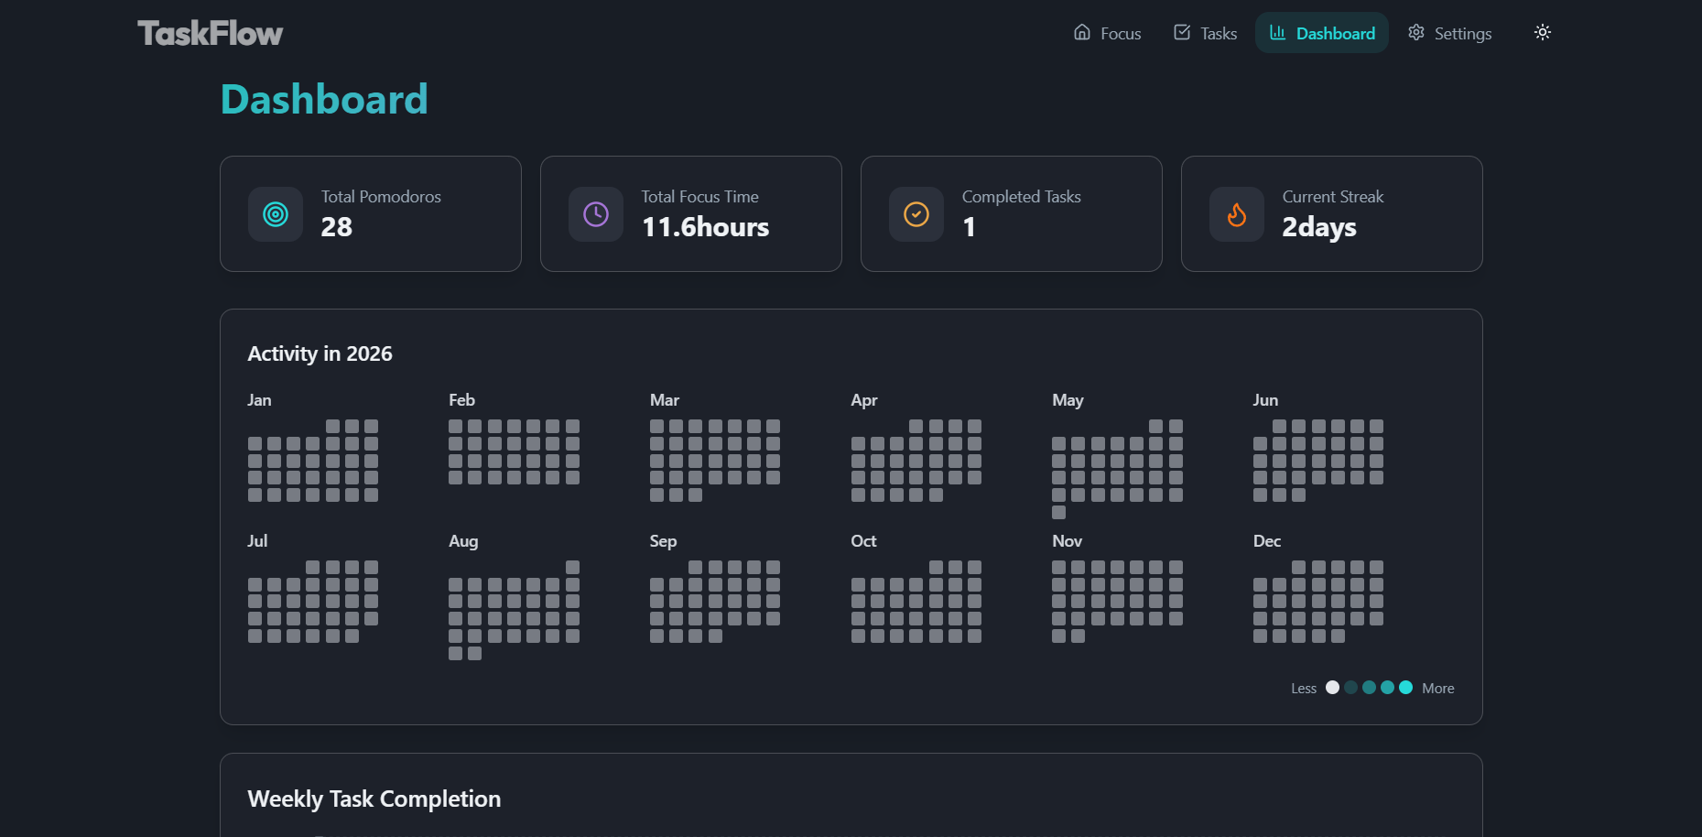The width and height of the screenshot is (1702, 837).
Task: Click the Weekly Task Completion heading
Action: [374, 799]
